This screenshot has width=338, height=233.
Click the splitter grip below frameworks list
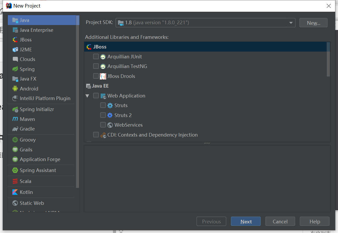click(x=207, y=143)
